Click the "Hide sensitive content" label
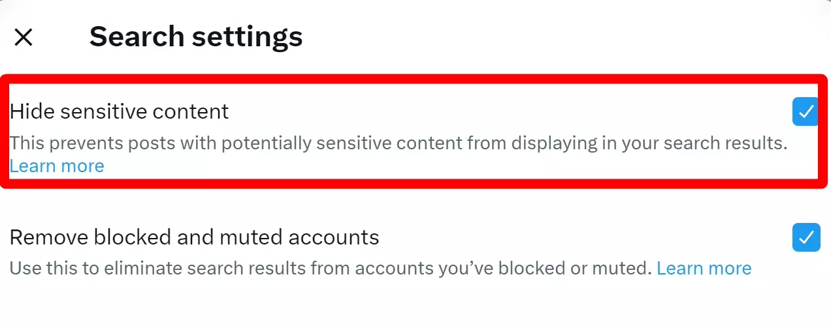The height and width of the screenshot is (324, 831). click(x=119, y=111)
